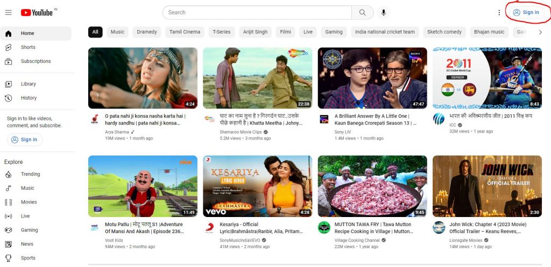The height and width of the screenshot is (267, 551).
Task: Open 'MUTTON TAWA FRY' video title
Action: (x=374, y=228)
